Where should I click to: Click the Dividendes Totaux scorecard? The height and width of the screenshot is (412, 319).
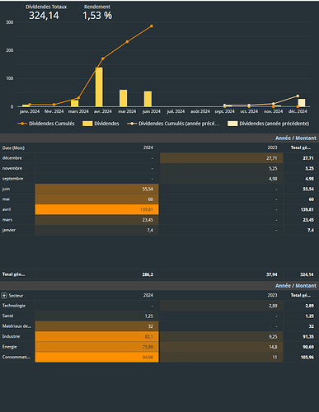point(45,12)
